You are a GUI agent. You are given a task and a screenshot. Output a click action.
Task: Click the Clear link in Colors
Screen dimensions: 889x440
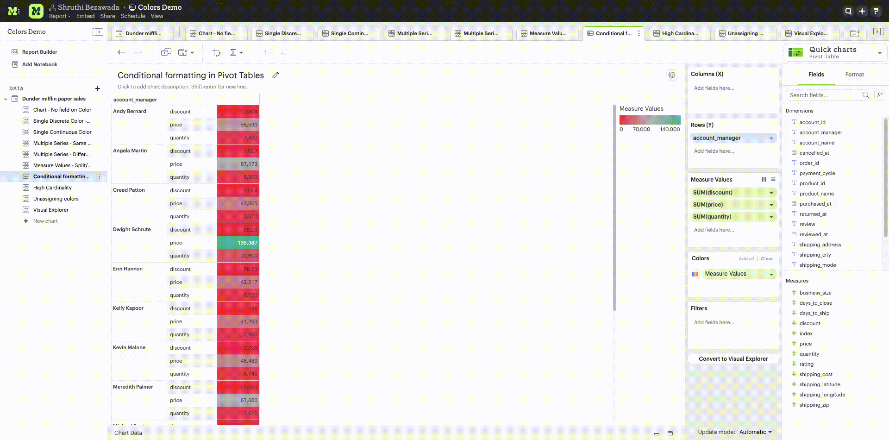coord(767,259)
